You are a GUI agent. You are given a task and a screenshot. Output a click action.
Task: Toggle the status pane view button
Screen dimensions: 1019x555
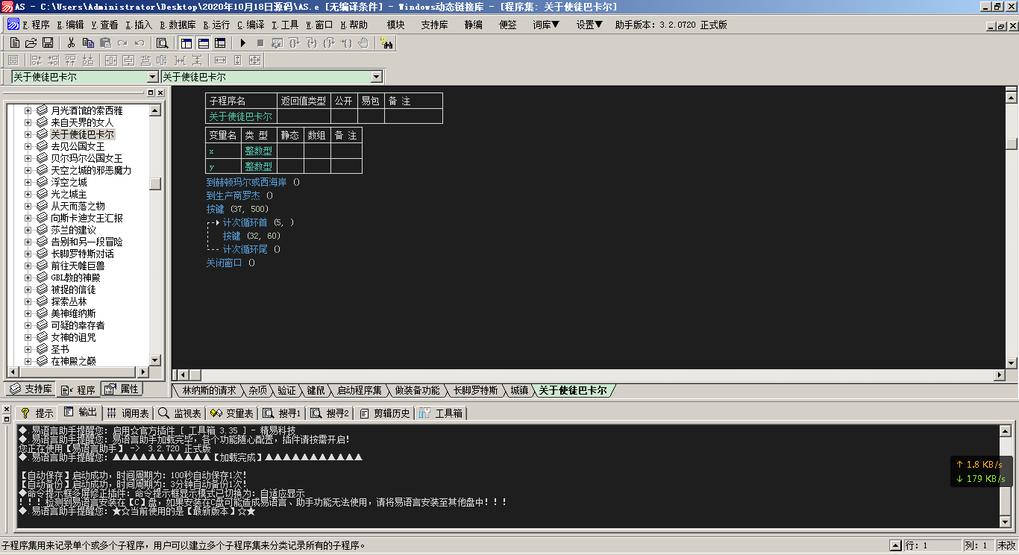click(x=203, y=43)
